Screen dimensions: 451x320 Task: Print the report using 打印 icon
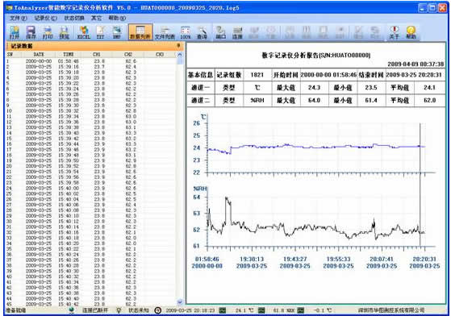(x=48, y=32)
